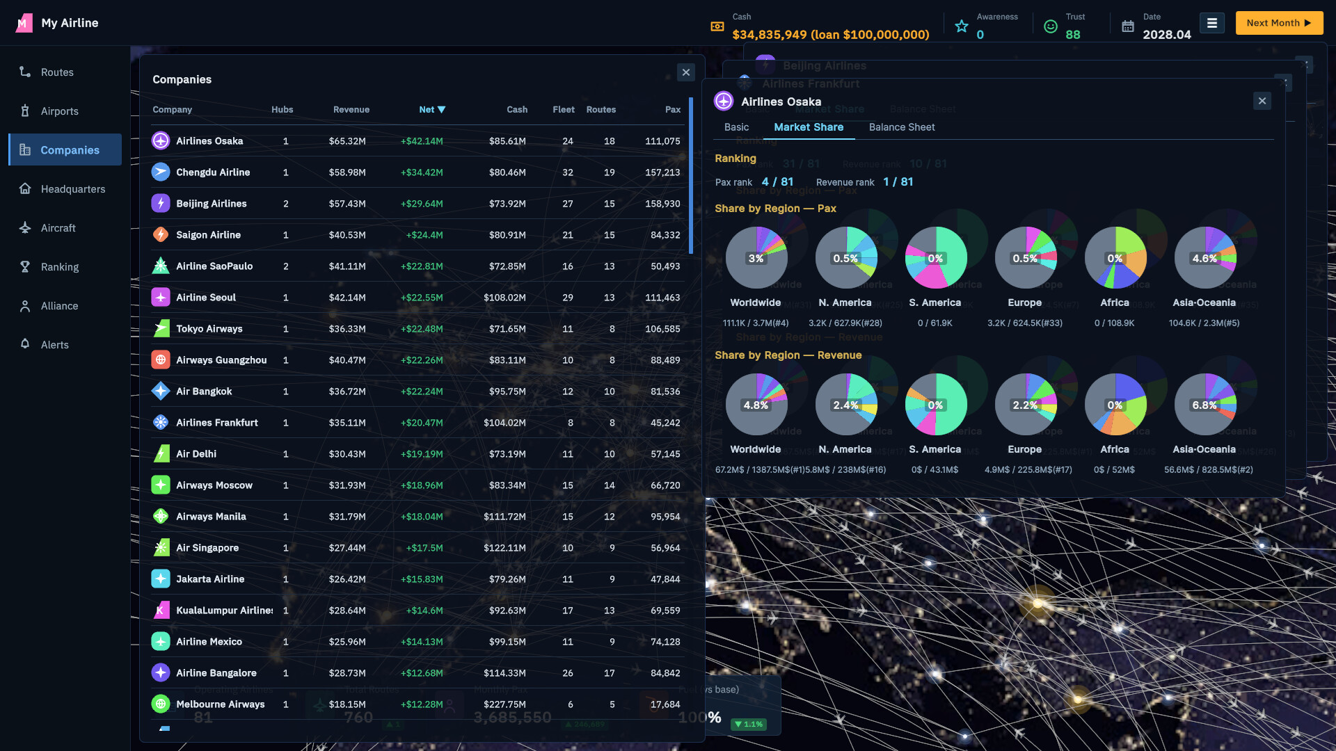Click the Airline SaoPaulo logo

[161, 266]
